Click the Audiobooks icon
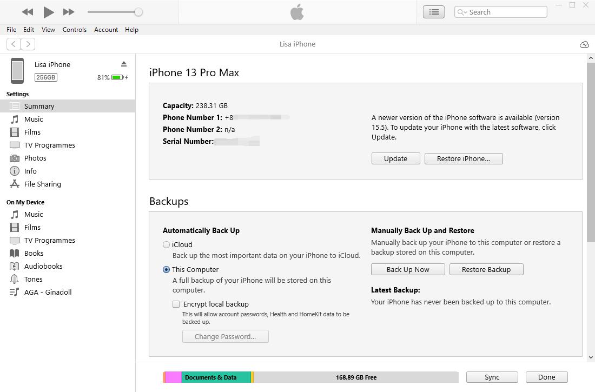 click(x=15, y=267)
